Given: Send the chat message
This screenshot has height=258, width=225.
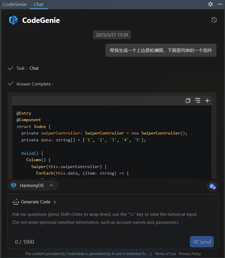Looking at the screenshot, I should coord(202,242).
